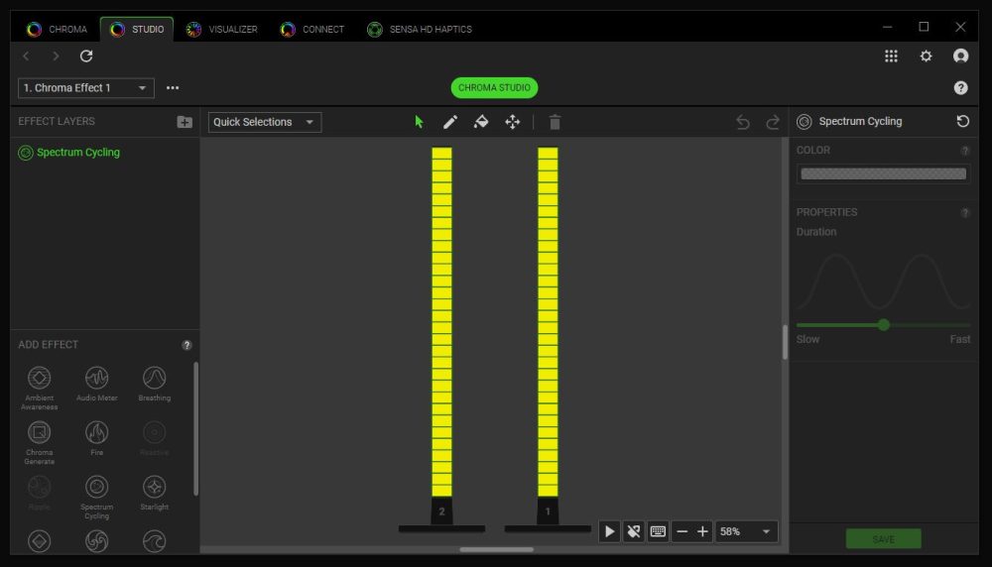The width and height of the screenshot is (992, 567).
Task: Click the Chroma Studio button
Action: click(494, 88)
